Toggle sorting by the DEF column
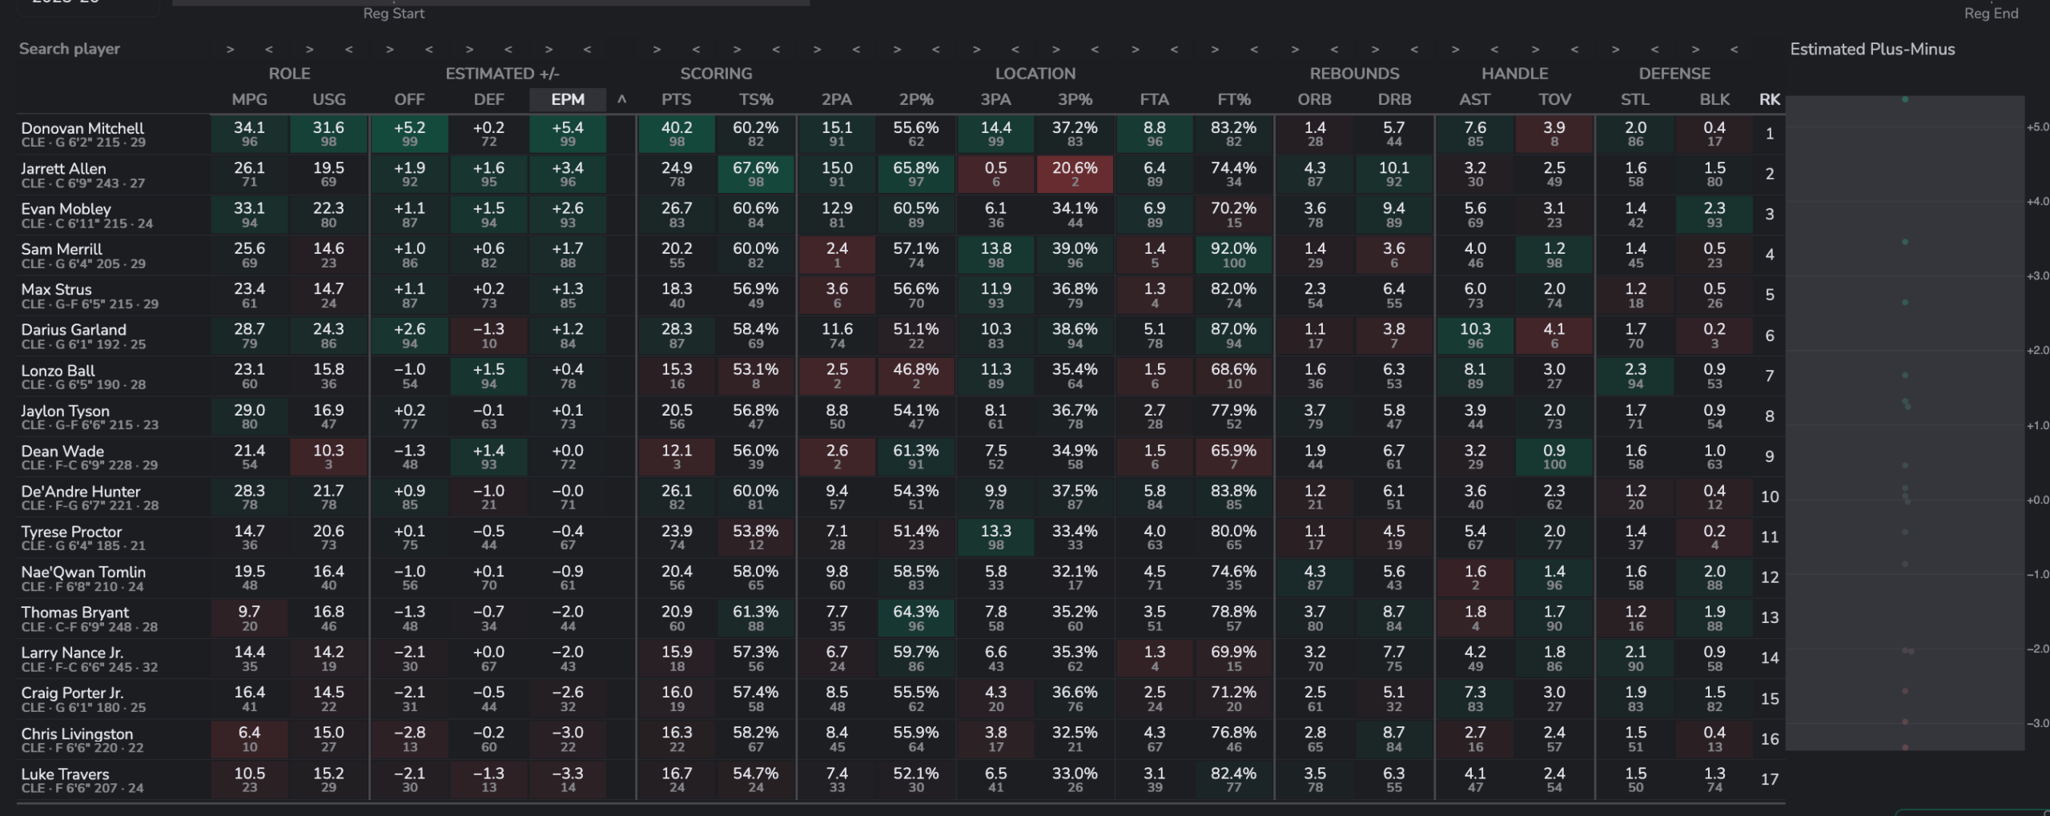2050x816 pixels. point(488,100)
